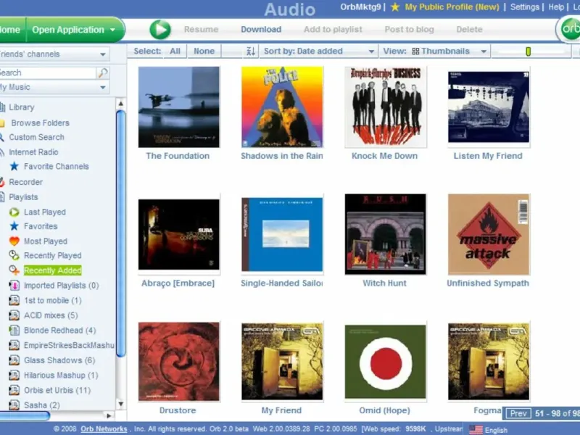Select All items
This screenshot has width=580, height=435.
pyautogui.click(x=175, y=51)
